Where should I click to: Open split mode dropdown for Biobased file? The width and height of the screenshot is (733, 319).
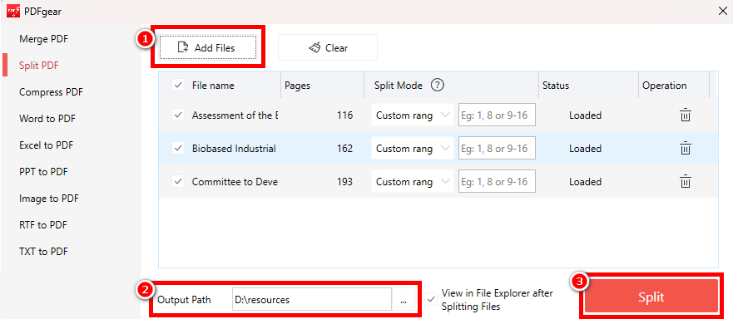(413, 148)
